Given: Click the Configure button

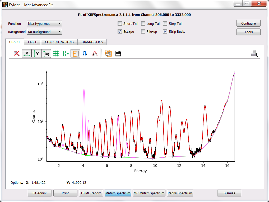Looking at the screenshot, I should coord(248,24).
